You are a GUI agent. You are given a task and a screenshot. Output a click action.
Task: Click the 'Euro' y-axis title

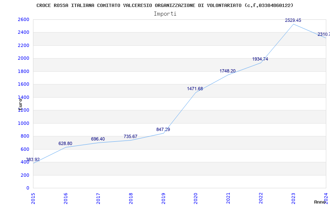[20, 105]
